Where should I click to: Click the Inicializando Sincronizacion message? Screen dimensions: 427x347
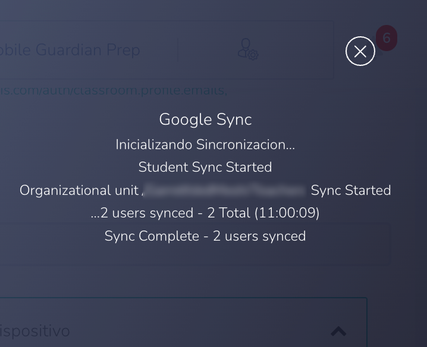pyautogui.click(x=205, y=144)
